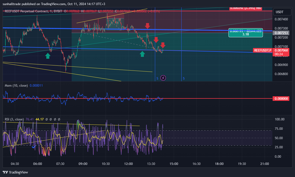Screen dimensions: 295x177
Task: Click the blue check mark in RSI pane
Action: (x=34, y=147)
